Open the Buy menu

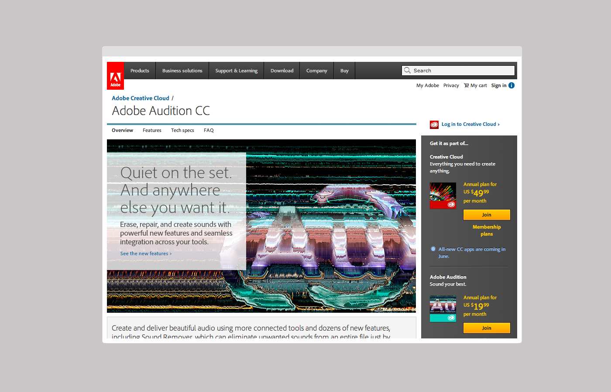[x=344, y=71]
